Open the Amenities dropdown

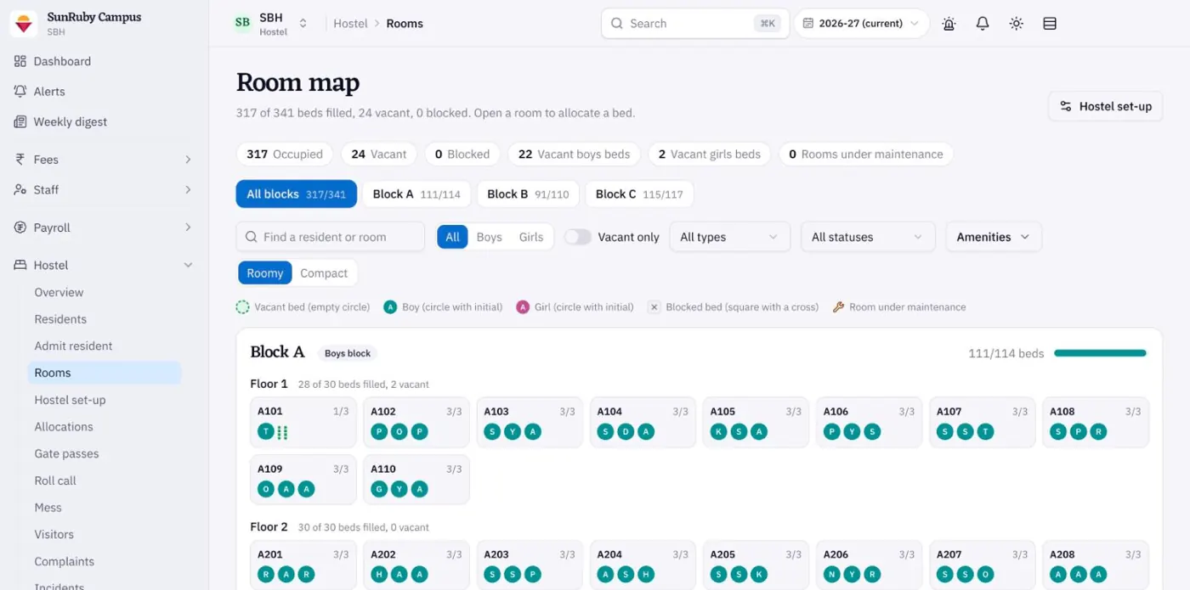[994, 238]
